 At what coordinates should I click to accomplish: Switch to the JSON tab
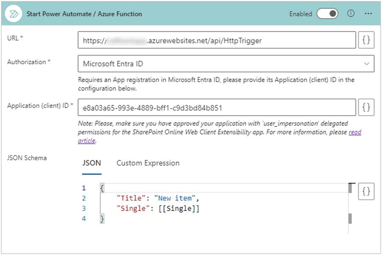[x=92, y=163]
